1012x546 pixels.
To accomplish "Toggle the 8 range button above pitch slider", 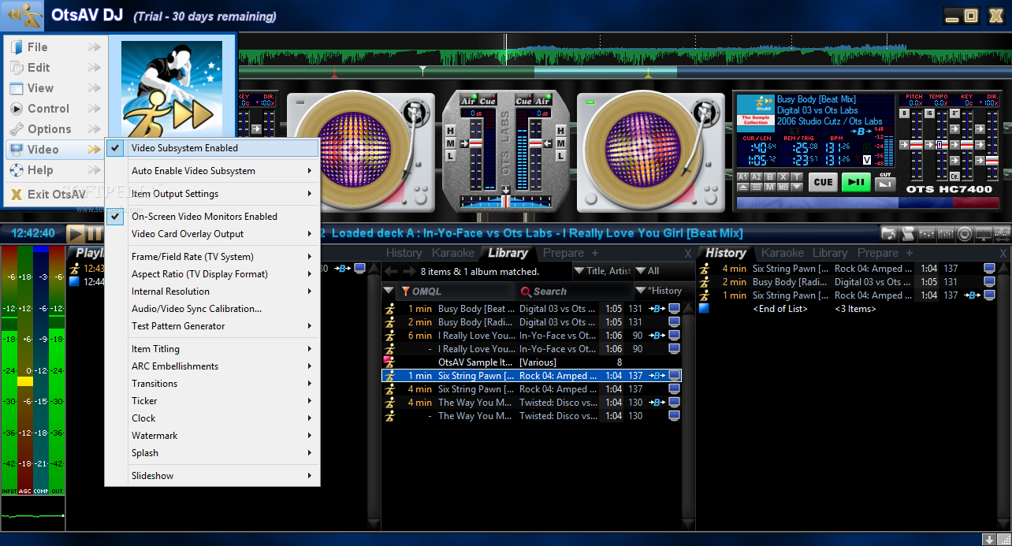I will pos(904,113).
